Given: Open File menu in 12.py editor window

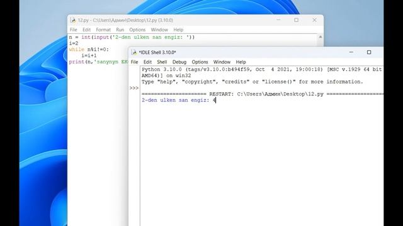Looking at the screenshot, I should click(73, 30).
